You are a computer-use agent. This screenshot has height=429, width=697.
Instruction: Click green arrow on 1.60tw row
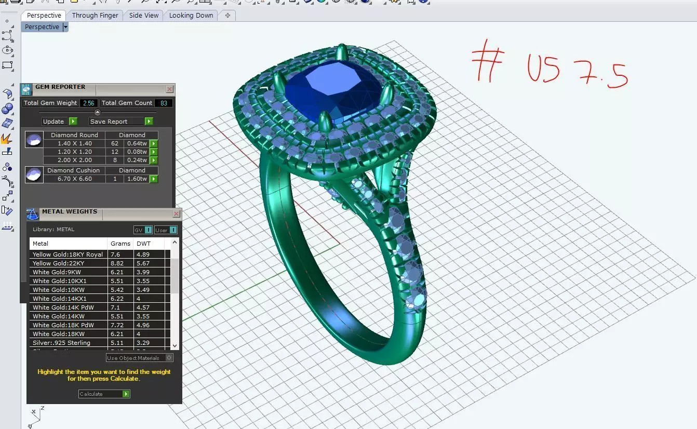tap(154, 179)
